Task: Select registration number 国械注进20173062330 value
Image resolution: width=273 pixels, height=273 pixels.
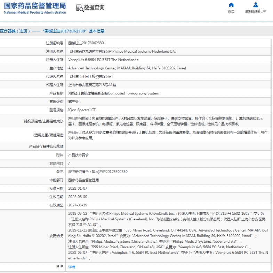Action: (86, 43)
